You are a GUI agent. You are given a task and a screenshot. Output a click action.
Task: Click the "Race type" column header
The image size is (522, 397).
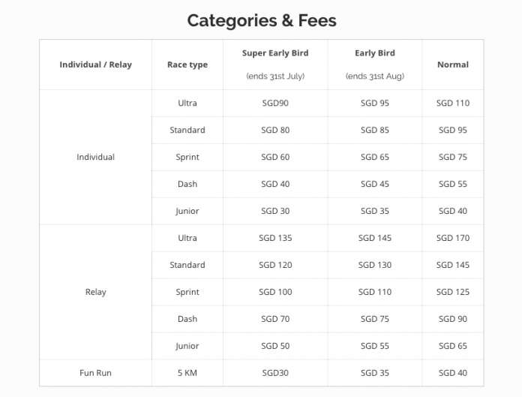coord(187,65)
